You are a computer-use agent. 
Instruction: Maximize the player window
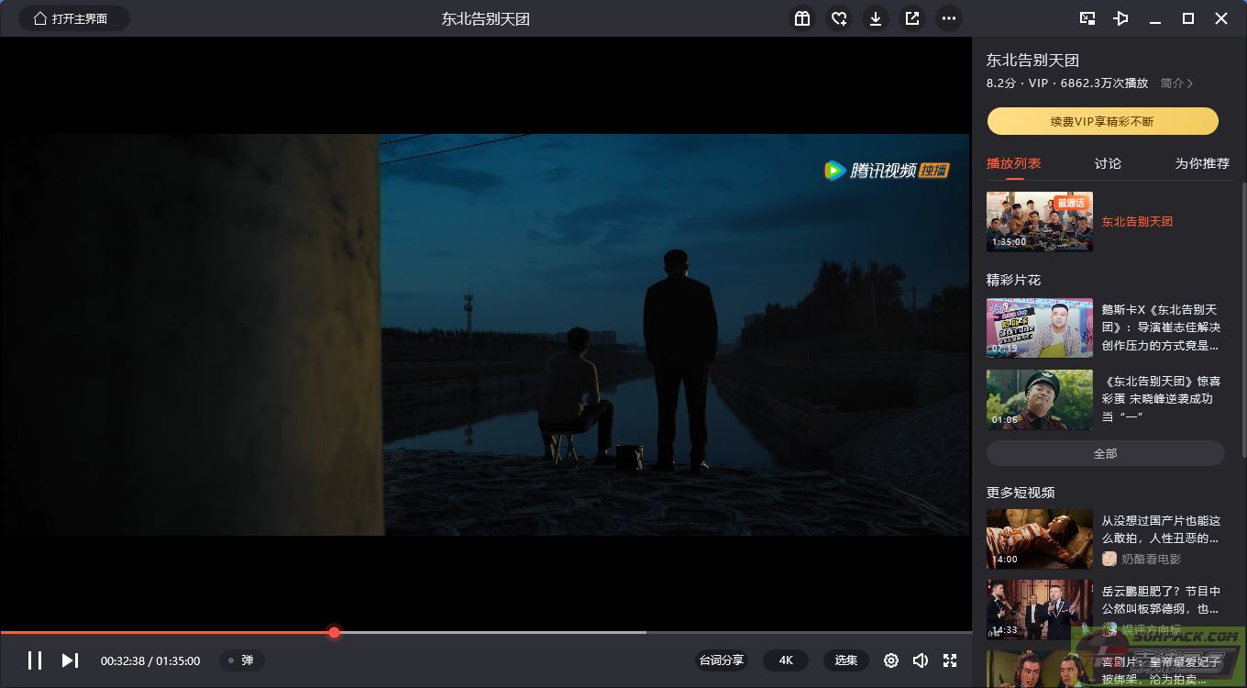click(1188, 18)
